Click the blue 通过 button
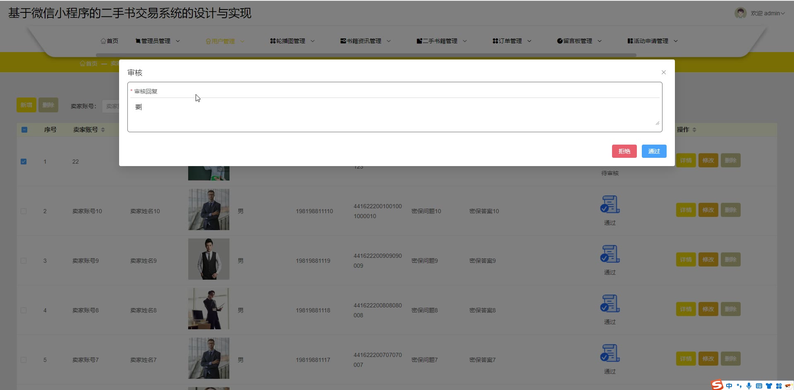 coord(654,151)
